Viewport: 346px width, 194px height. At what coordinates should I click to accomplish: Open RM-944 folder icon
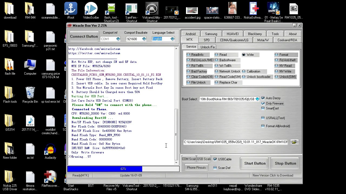click(x=30, y=11)
